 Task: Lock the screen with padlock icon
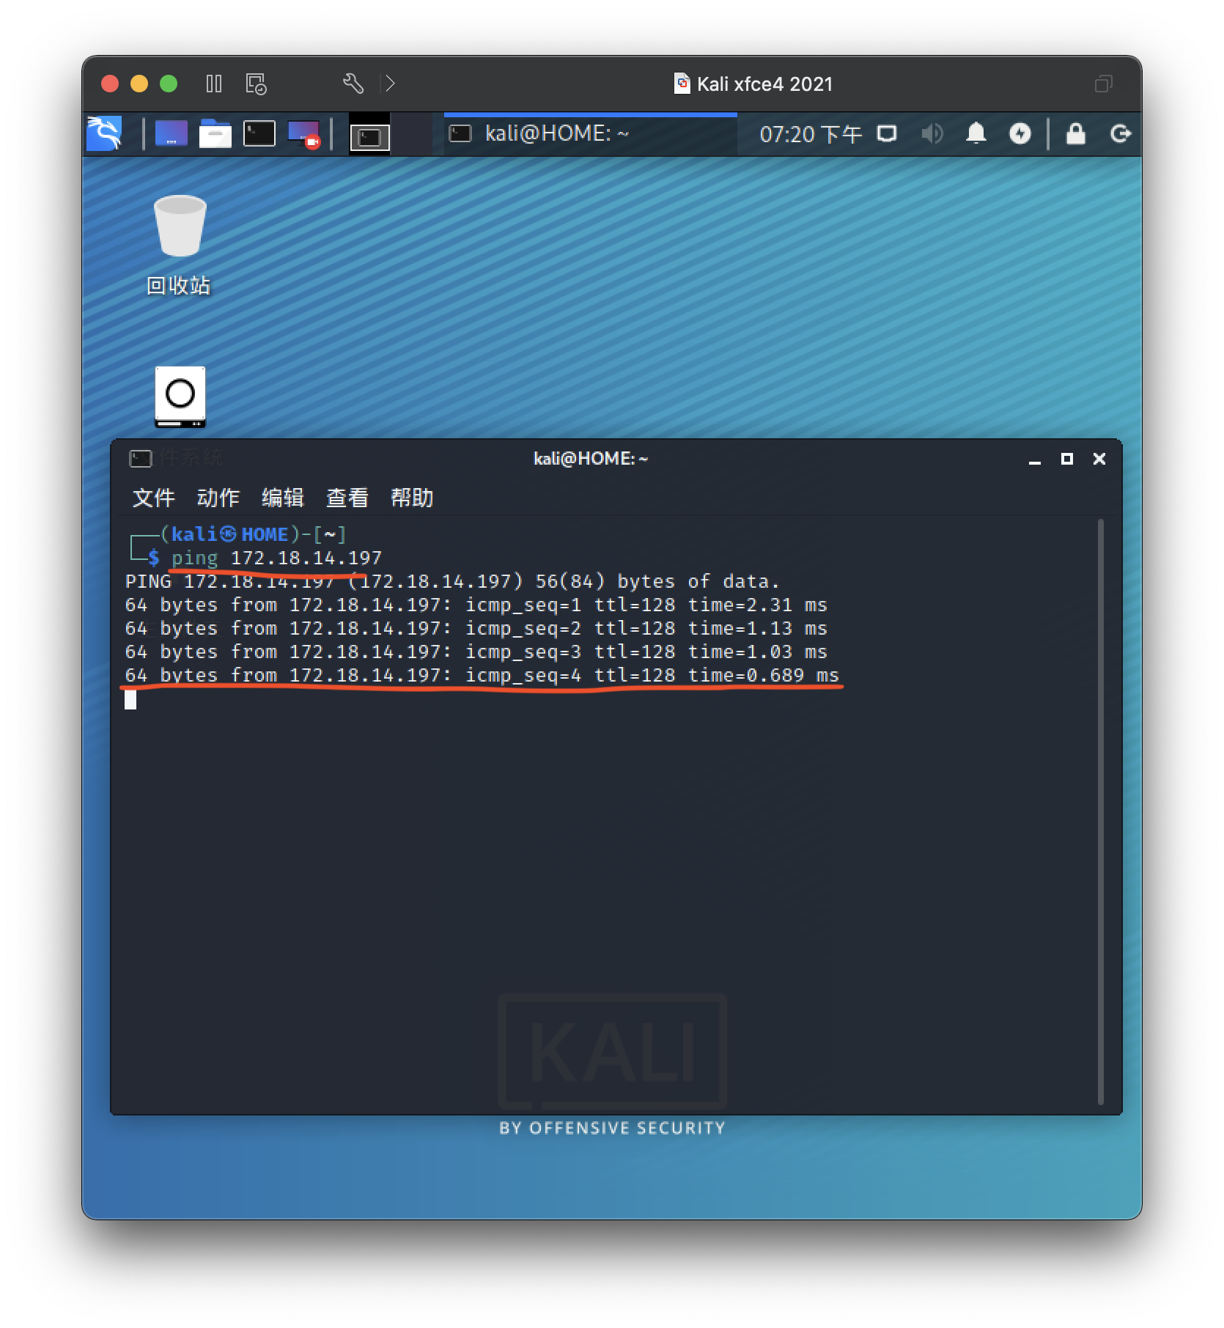tap(1075, 133)
